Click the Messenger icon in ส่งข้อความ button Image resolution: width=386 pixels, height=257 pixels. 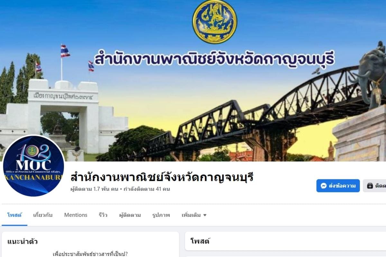tap(324, 186)
